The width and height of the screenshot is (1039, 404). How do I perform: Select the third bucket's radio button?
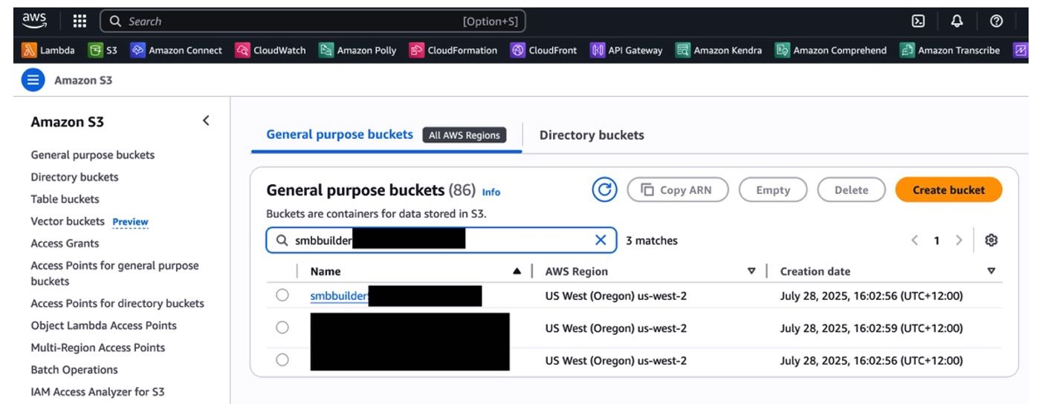pos(282,360)
